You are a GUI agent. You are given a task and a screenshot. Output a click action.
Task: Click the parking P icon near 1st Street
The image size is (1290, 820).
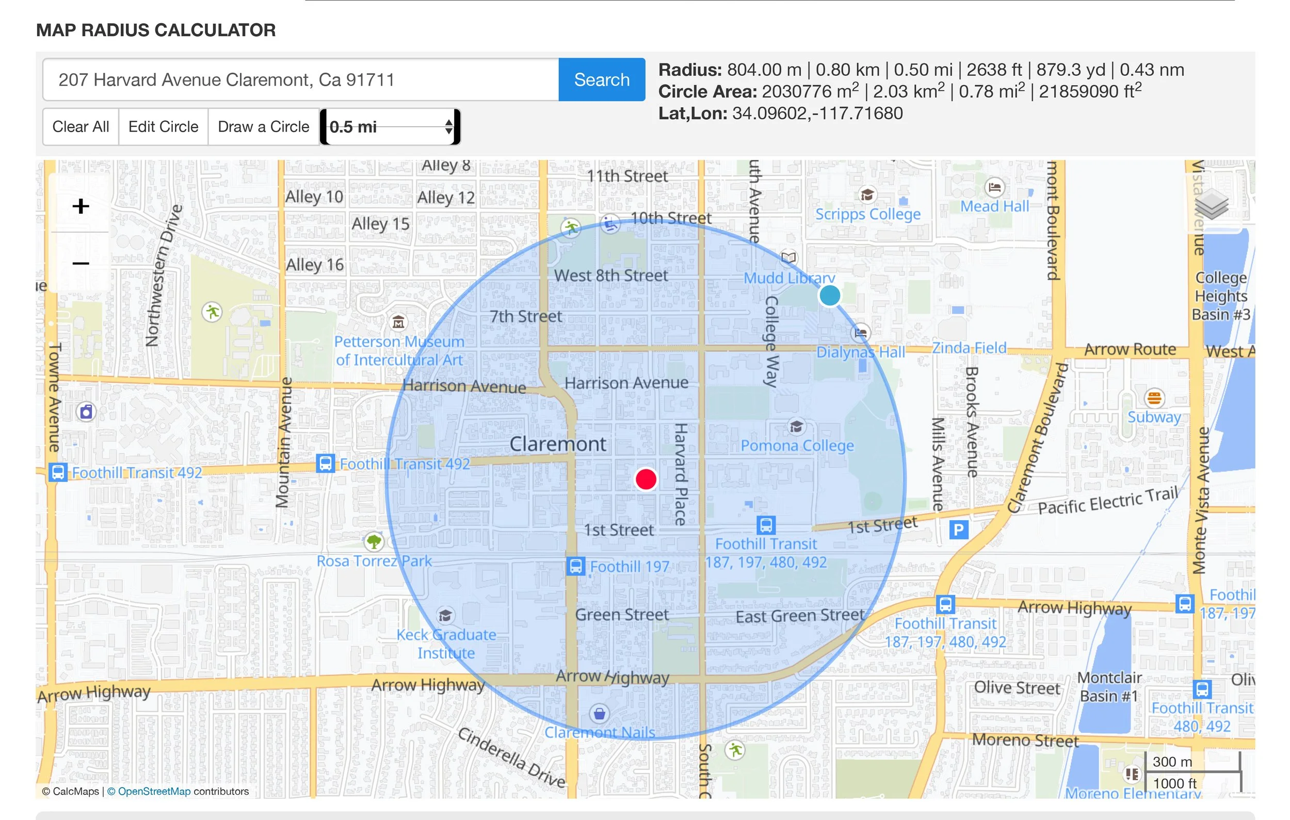click(958, 530)
